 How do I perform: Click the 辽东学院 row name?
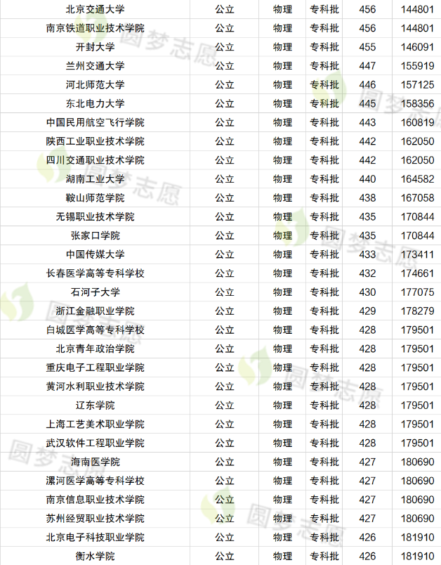click(95, 405)
